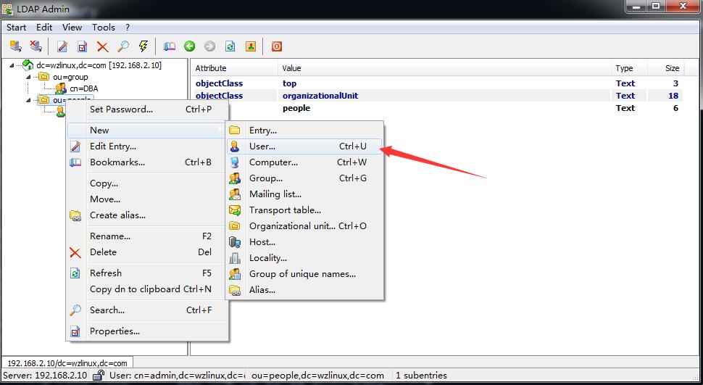Click the icon beside Properties menu entry

pyautogui.click(x=75, y=331)
